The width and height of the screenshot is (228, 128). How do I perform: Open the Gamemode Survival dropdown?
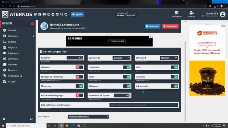click(121, 58)
